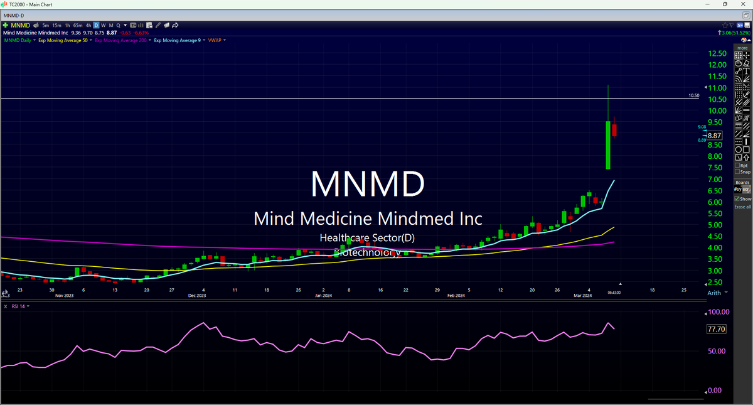Click the blue S+ icon
This screenshot has height=405, width=753.
(740, 25)
